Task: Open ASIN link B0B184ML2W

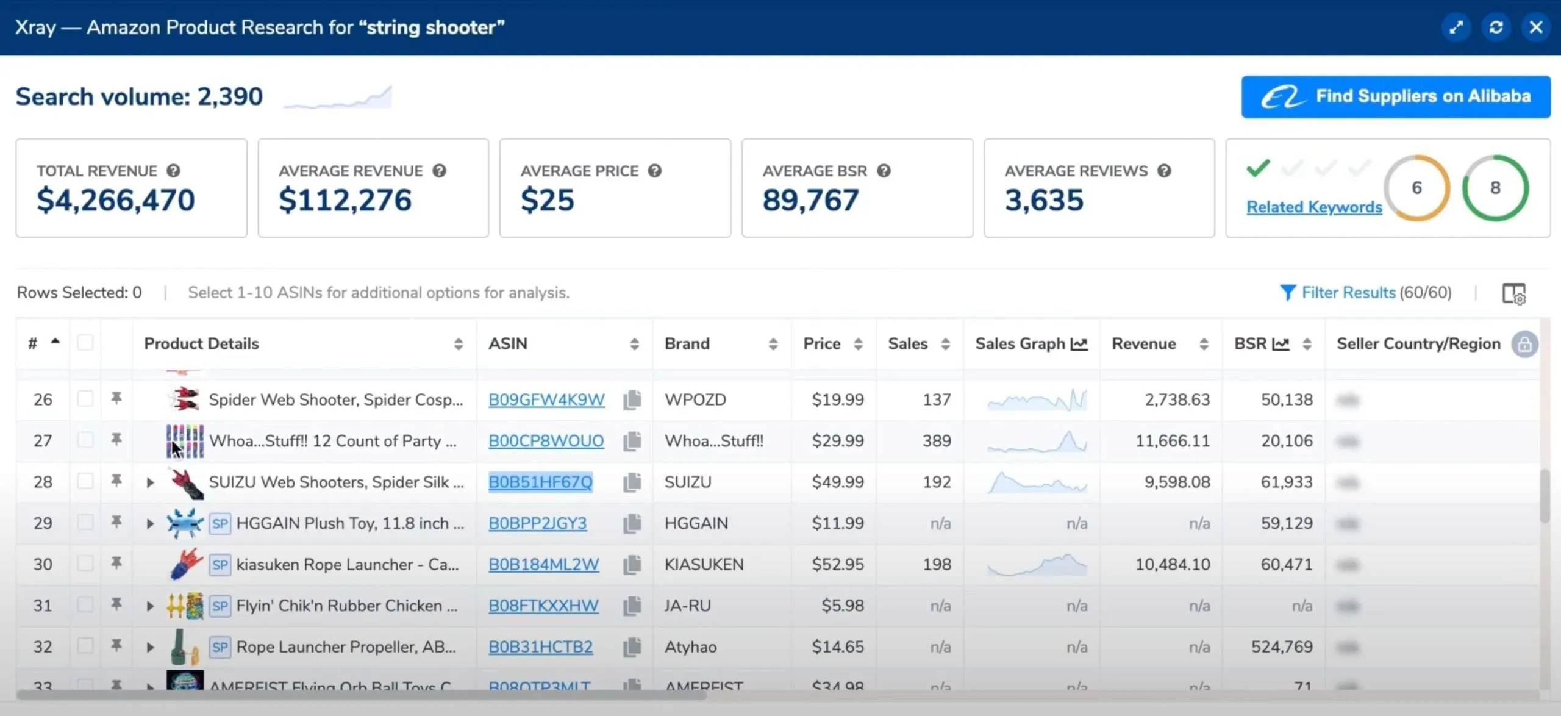Action: tap(543, 565)
